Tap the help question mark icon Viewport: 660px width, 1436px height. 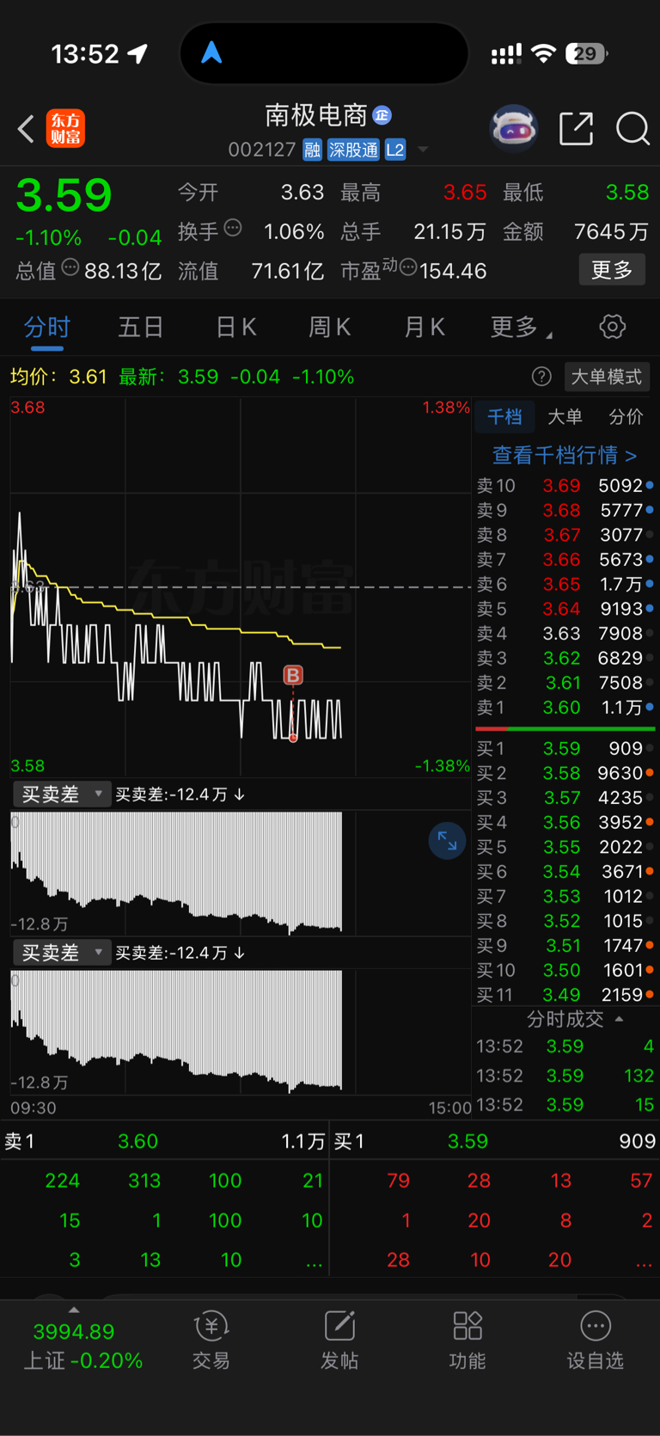541,377
